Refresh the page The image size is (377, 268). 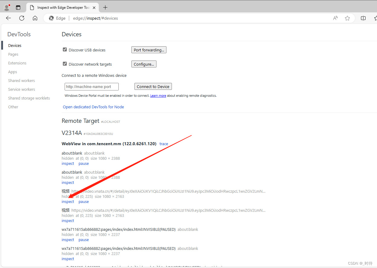coord(22,18)
